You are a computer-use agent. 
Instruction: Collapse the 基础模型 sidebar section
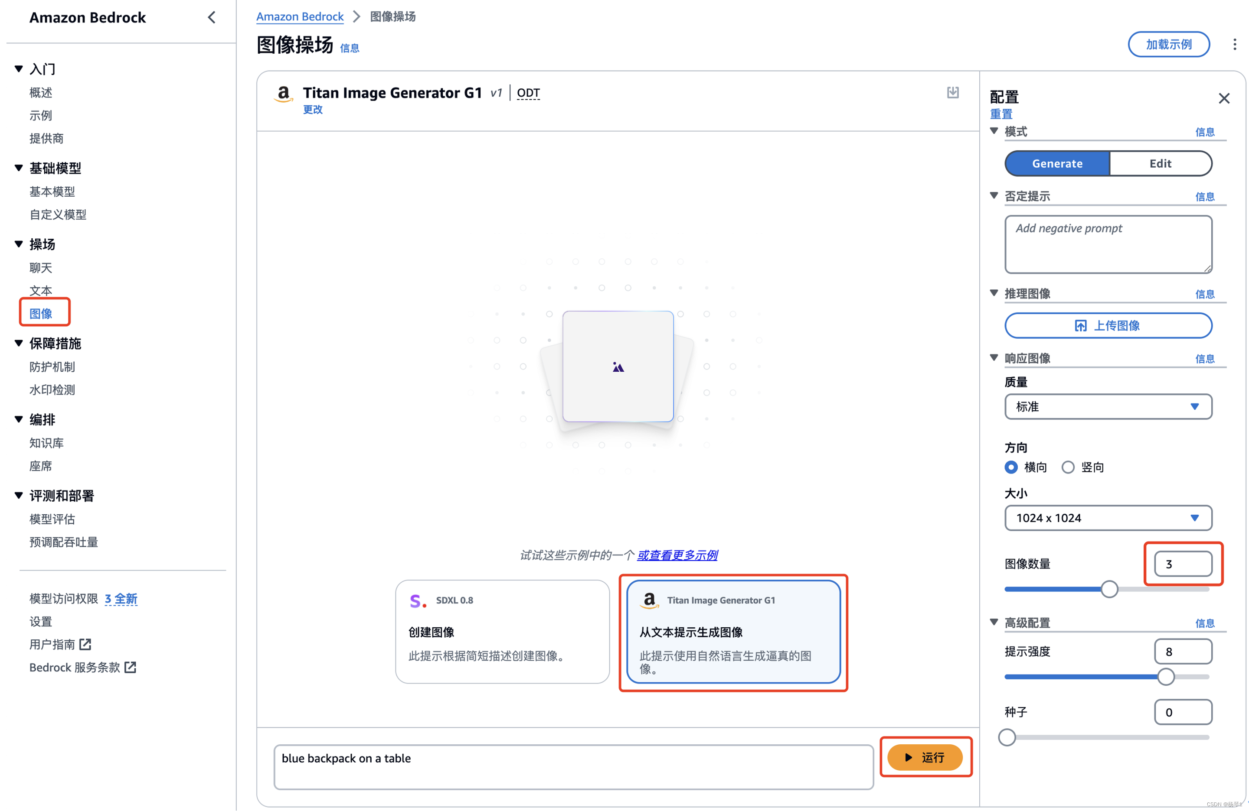click(19, 168)
